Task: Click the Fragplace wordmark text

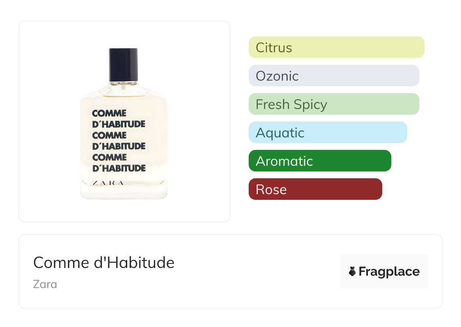Action: 389,271
